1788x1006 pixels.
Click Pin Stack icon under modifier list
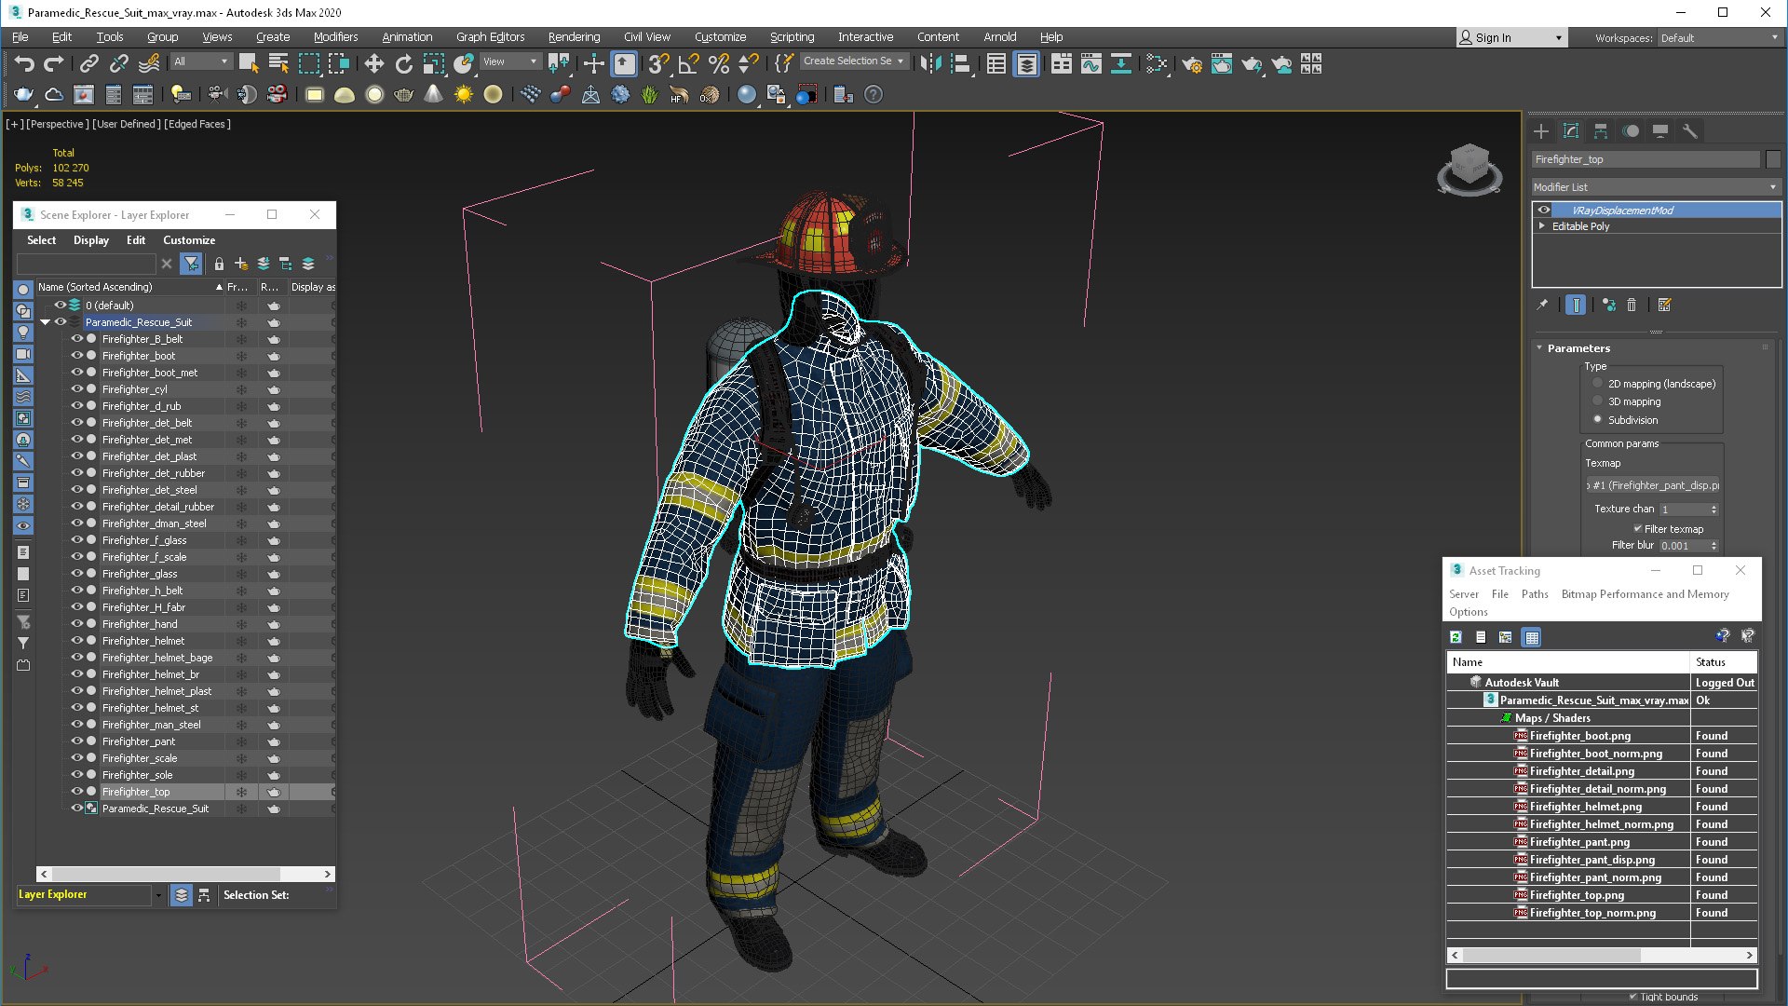[1542, 305]
